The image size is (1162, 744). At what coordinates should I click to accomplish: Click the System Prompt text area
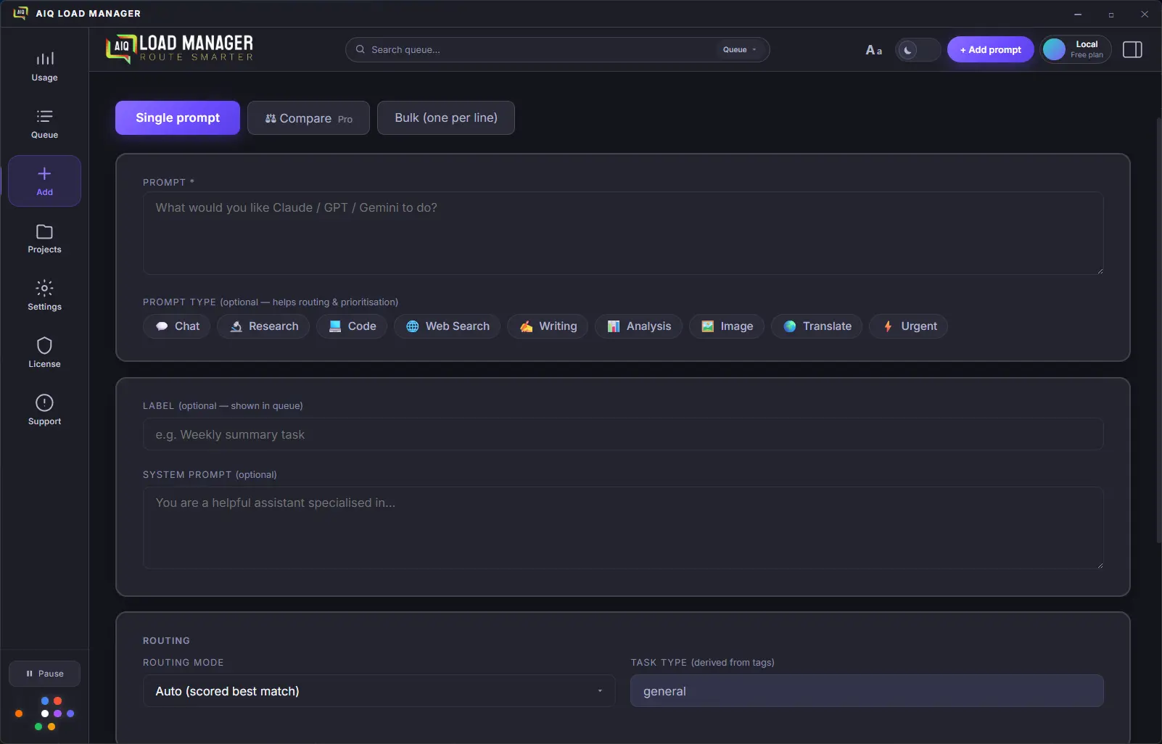click(623, 528)
